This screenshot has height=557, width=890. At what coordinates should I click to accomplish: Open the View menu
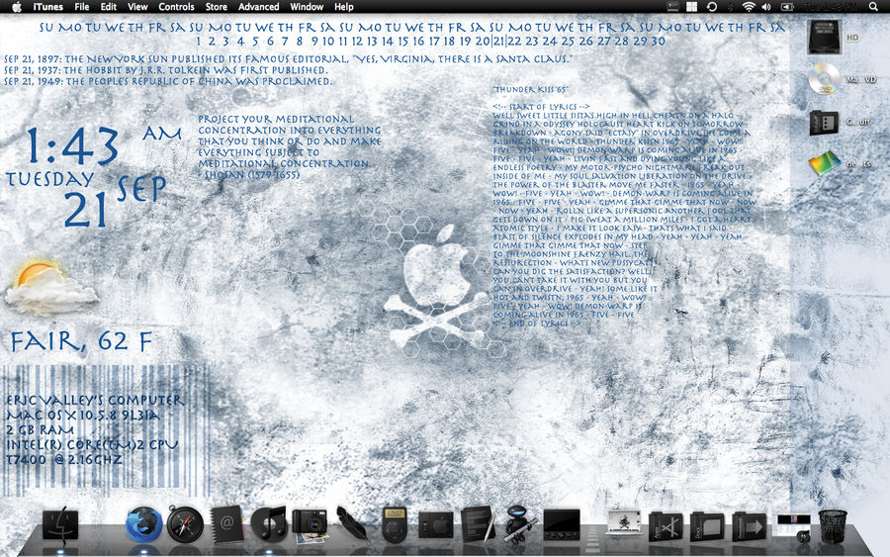[x=137, y=7]
